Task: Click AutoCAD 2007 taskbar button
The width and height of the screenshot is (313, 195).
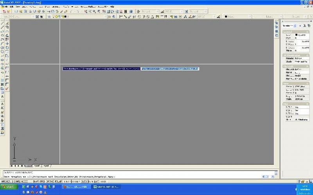Action: 106,187
